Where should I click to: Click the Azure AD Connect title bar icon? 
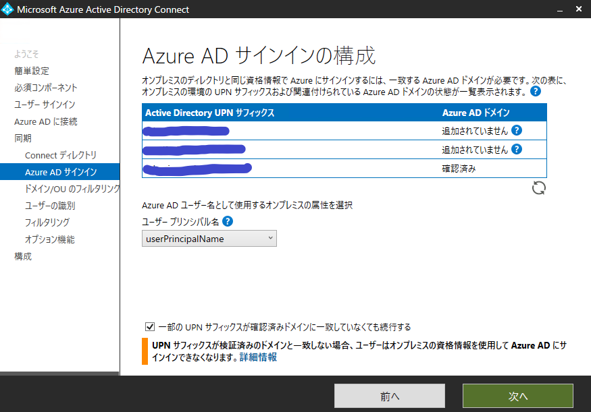tap(9, 9)
